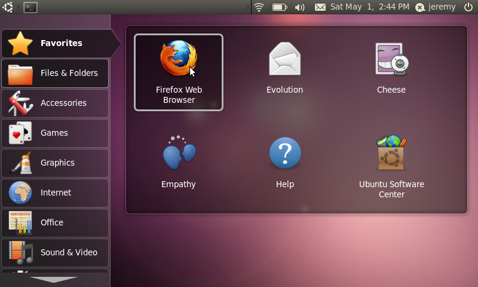478x287 pixels.
Task: Open the jeremy user status menu
Action: click(436, 7)
